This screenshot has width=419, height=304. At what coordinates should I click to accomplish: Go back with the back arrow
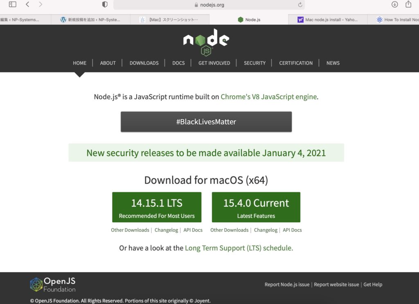click(27, 4)
